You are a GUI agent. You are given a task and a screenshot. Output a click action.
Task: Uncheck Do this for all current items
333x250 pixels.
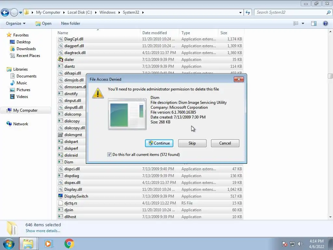(109, 155)
